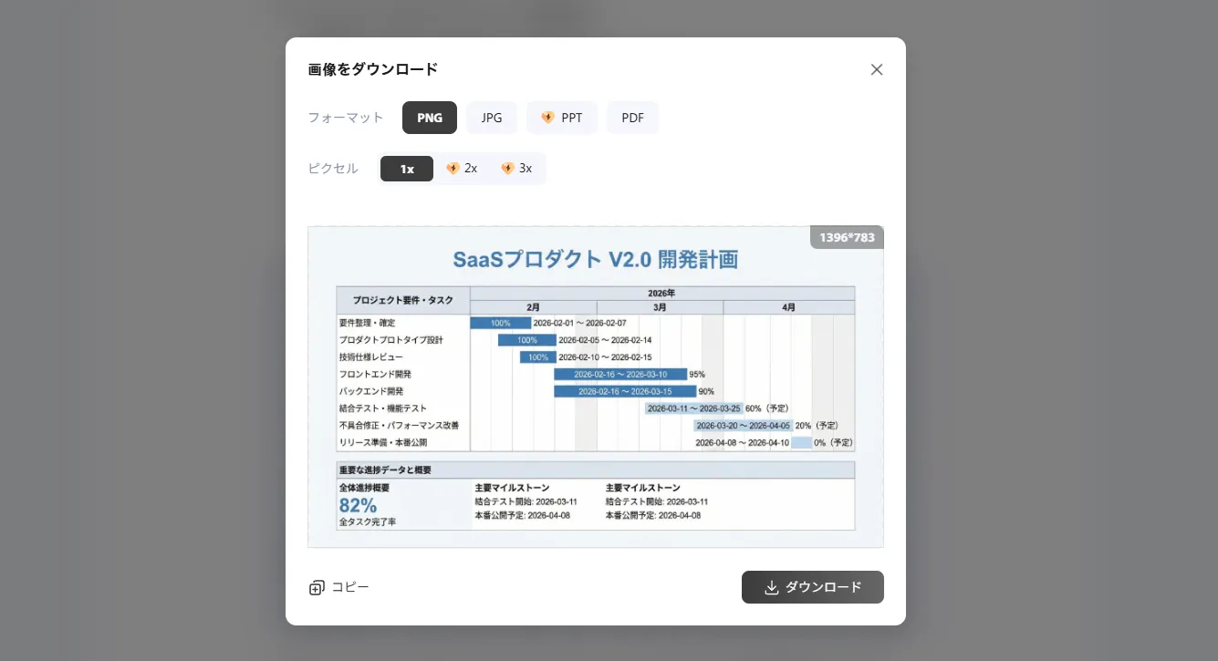Click the copy icon next to コピー

click(x=317, y=588)
